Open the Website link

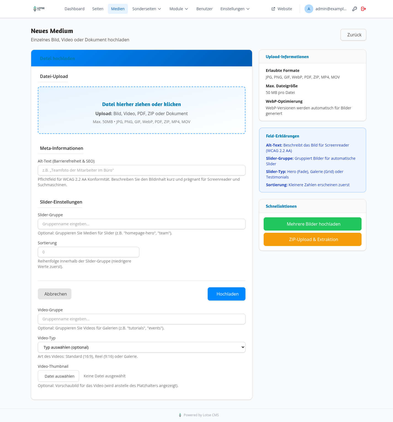(x=282, y=9)
